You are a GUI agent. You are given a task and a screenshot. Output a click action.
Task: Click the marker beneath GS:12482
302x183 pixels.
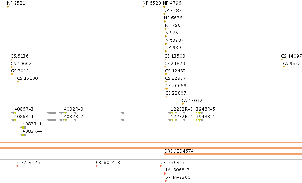[166, 75]
